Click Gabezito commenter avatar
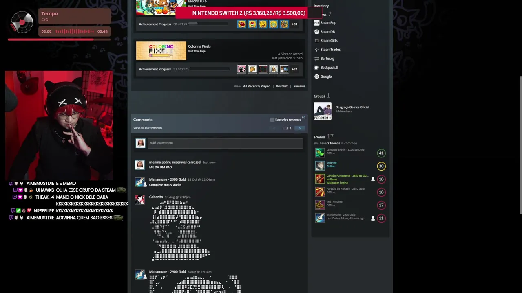This screenshot has height=293, width=522. point(140,200)
